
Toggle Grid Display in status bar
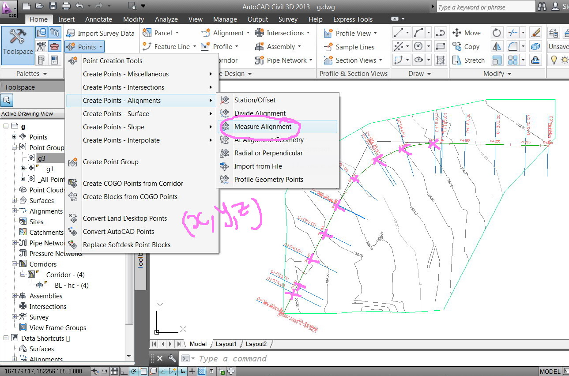pos(114,371)
